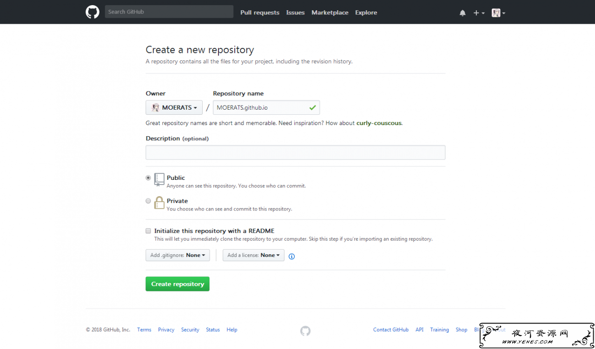Click the Description input field
595x349 pixels.
pyautogui.click(x=295, y=152)
